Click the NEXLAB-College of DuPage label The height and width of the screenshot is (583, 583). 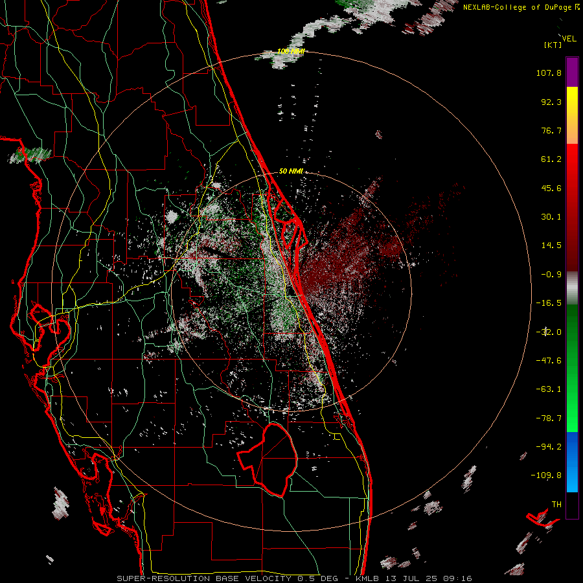(x=517, y=7)
